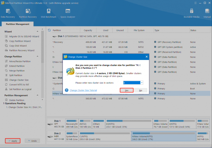Click the Apply button
The height and width of the screenshot is (148, 212).
(13, 141)
